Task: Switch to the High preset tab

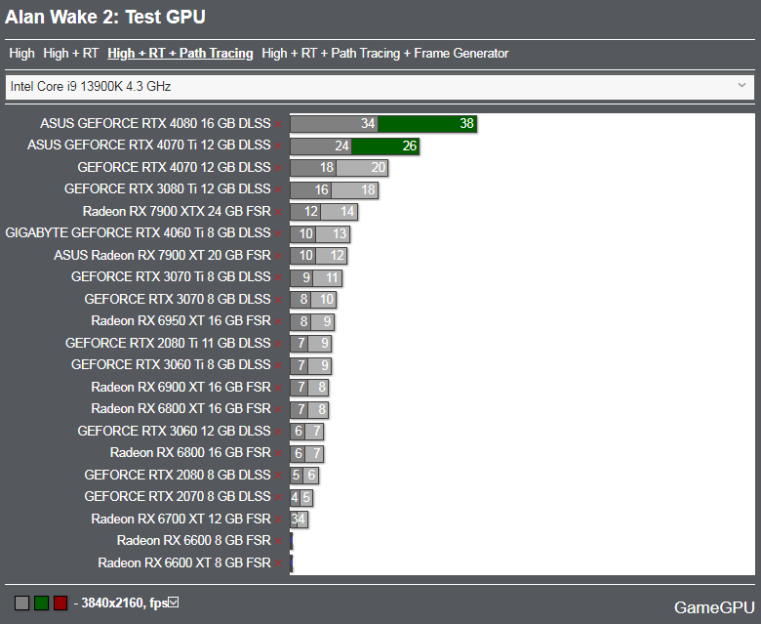Action: (21, 54)
